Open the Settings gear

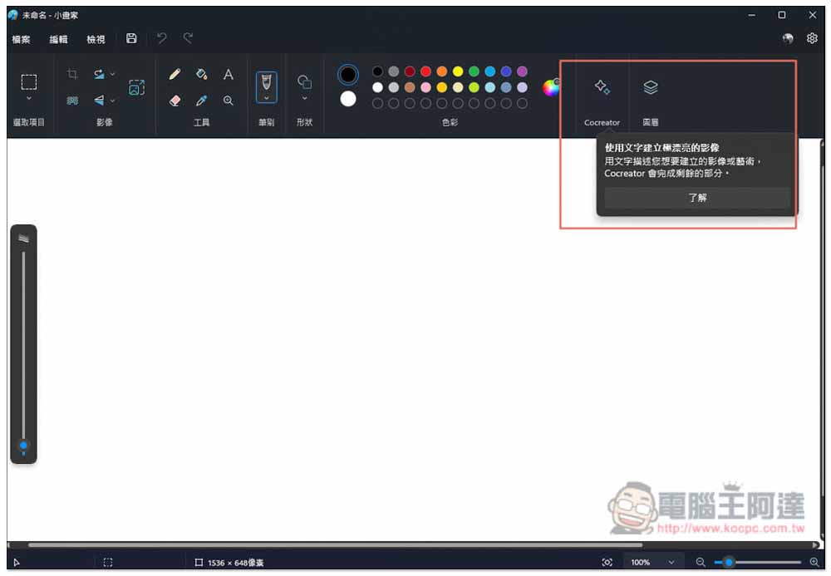pyautogui.click(x=812, y=38)
